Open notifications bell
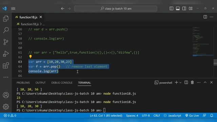The height and width of the screenshot is (122, 217). 212,116
